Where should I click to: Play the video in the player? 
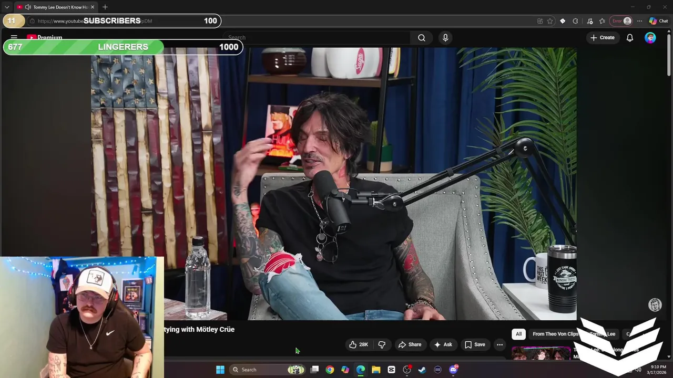333,184
